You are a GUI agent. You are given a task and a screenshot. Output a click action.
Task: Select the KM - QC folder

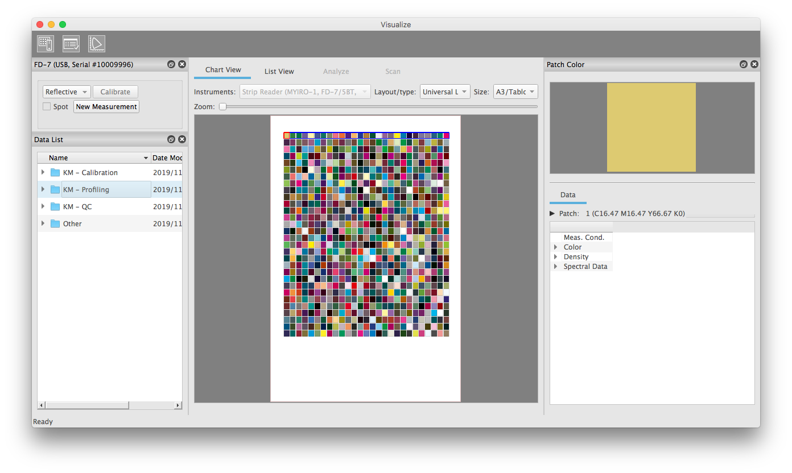click(x=77, y=207)
